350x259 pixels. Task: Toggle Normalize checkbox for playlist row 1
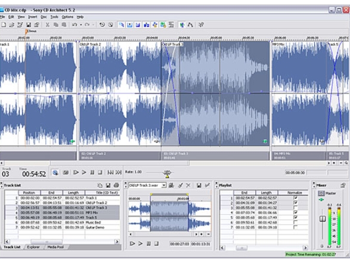coord(296,198)
